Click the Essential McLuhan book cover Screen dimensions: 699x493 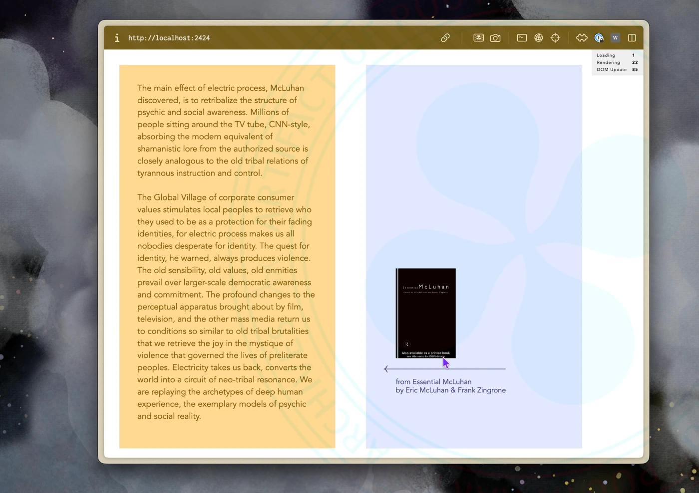pos(425,313)
